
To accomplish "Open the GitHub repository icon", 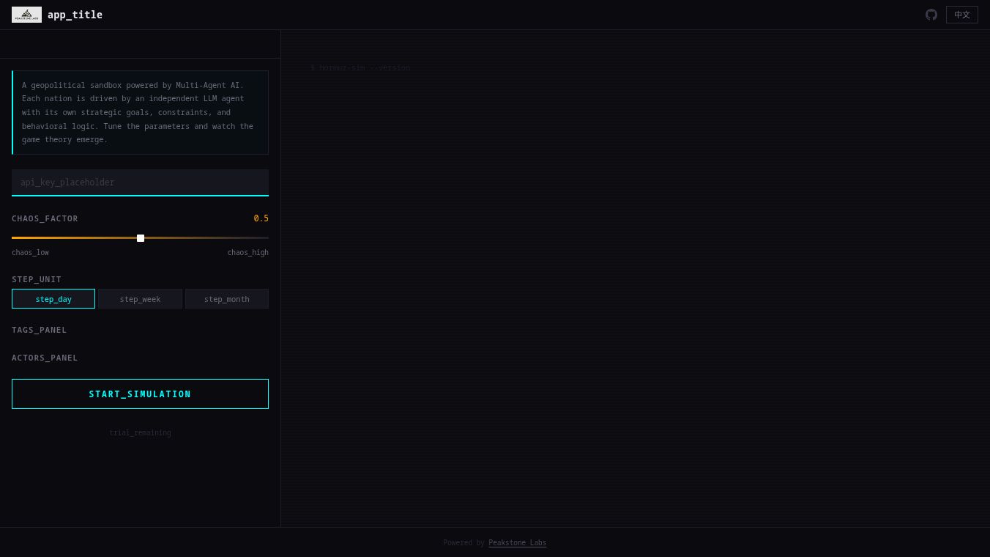I will (931, 15).
